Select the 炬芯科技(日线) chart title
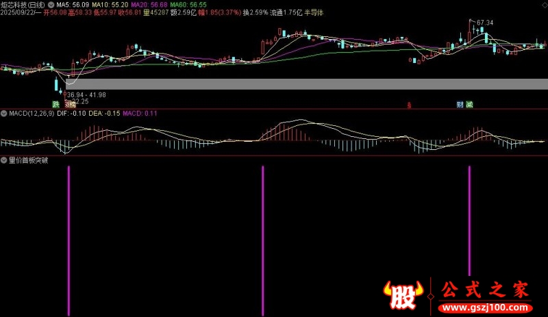 (x=23, y=4)
